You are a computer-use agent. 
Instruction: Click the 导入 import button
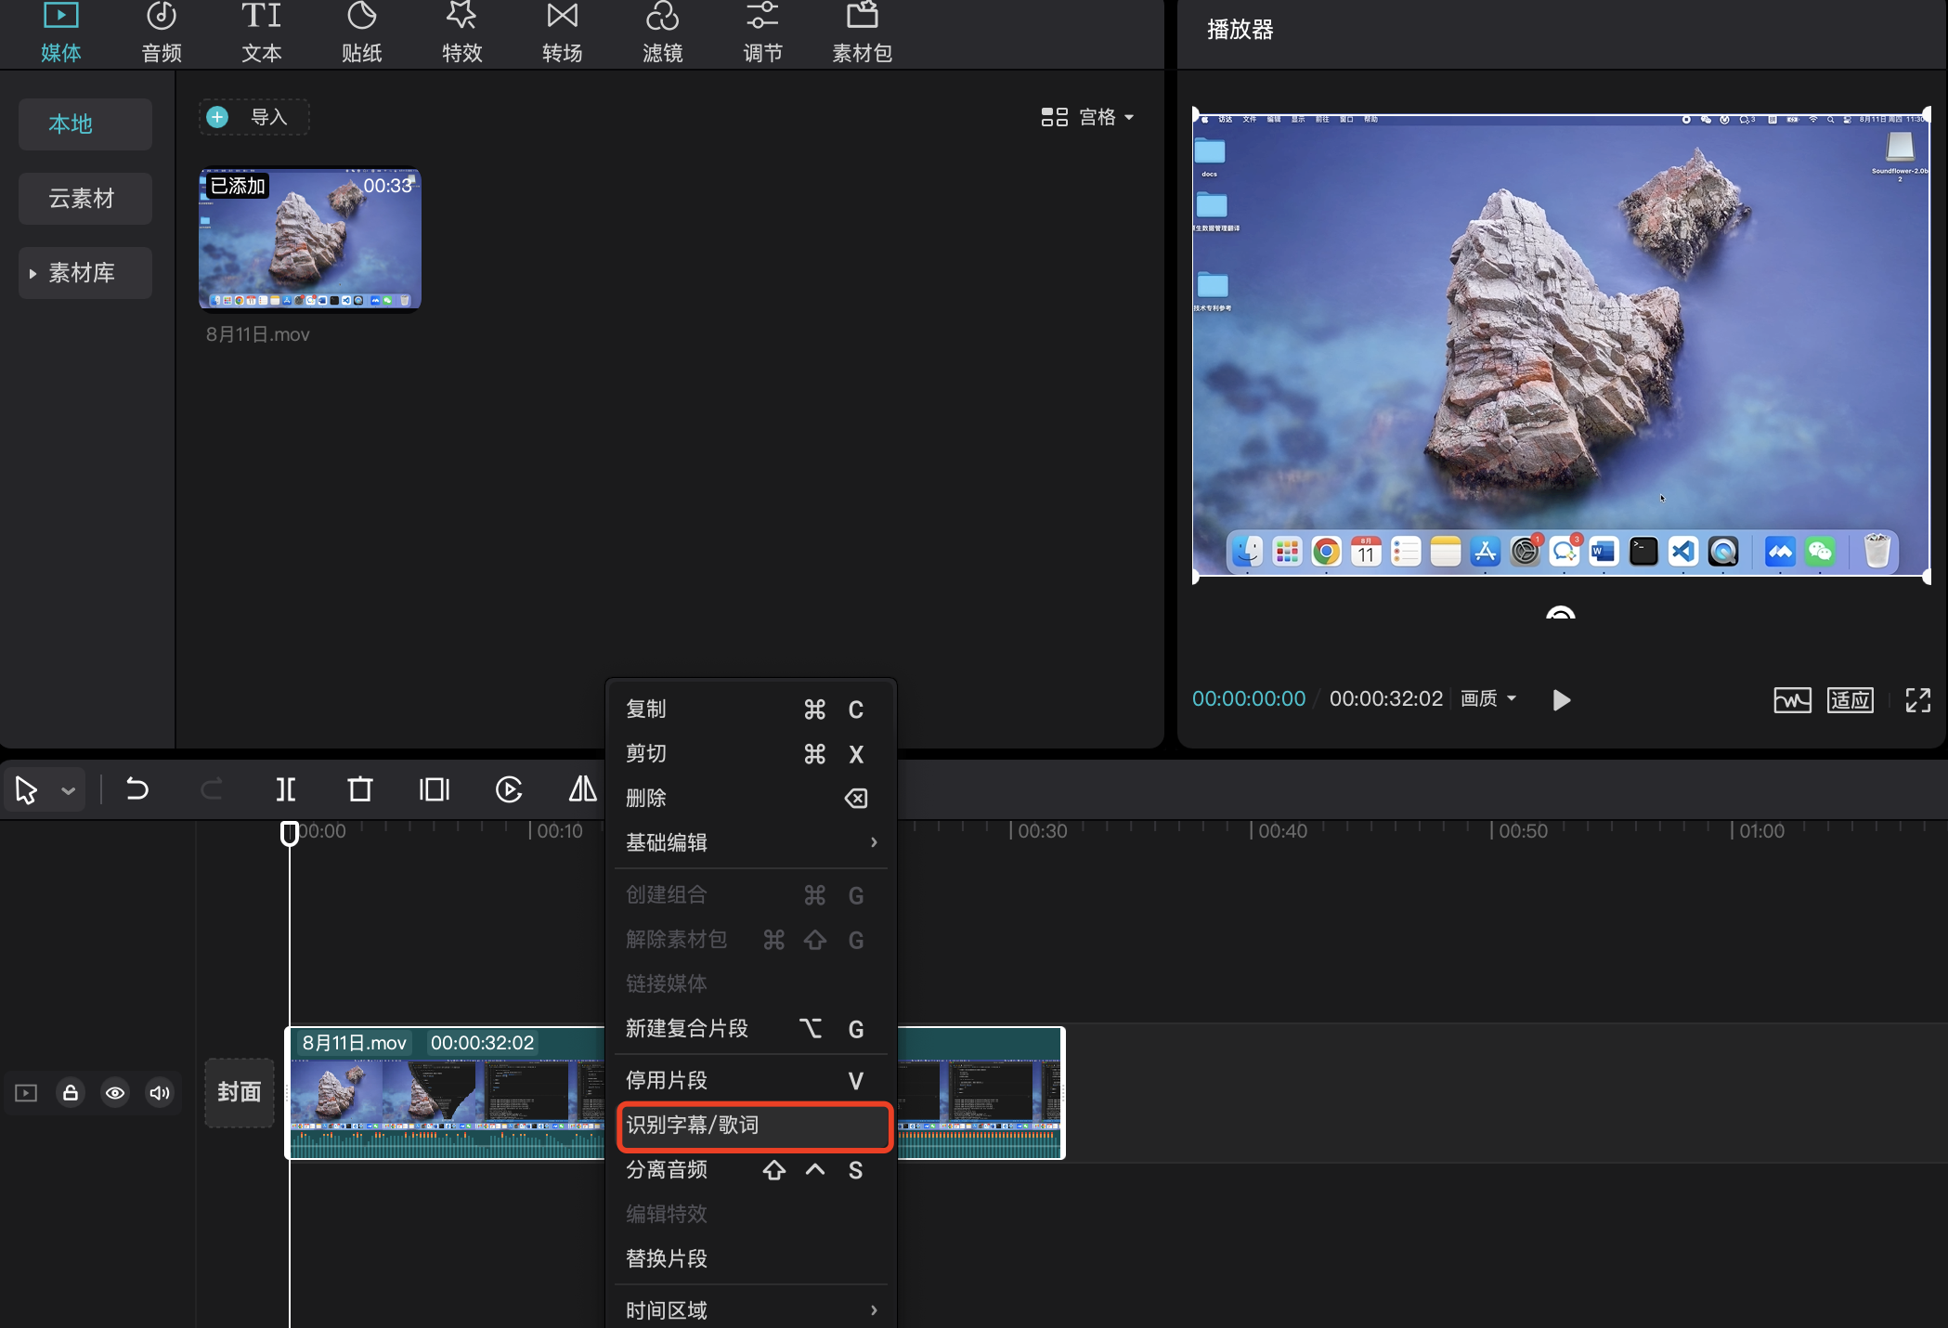(x=253, y=117)
